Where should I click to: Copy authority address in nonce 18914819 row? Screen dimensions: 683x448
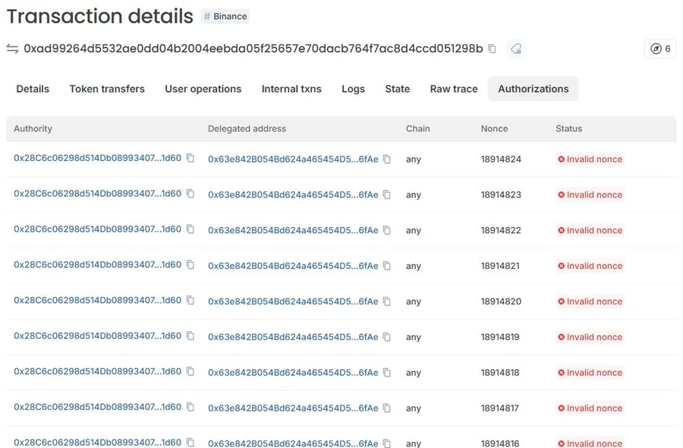pyautogui.click(x=190, y=336)
